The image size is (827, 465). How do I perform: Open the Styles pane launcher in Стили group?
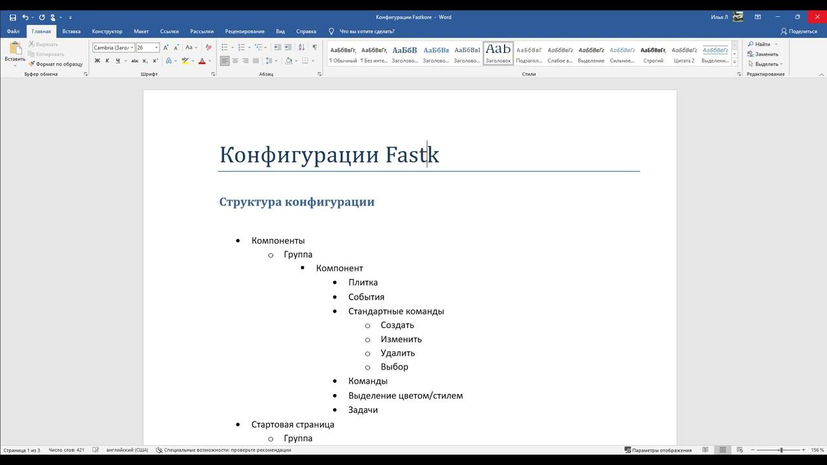(739, 74)
